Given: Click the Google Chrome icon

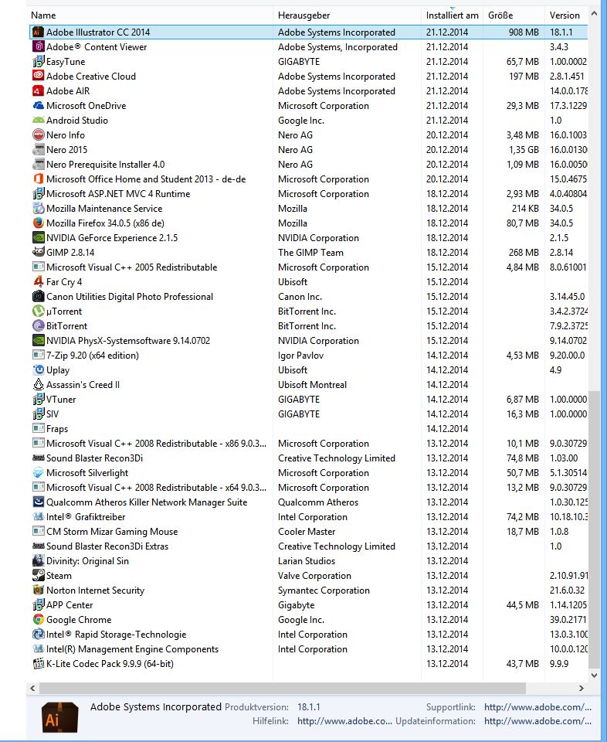Looking at the screenshot, I should point(39,619).
